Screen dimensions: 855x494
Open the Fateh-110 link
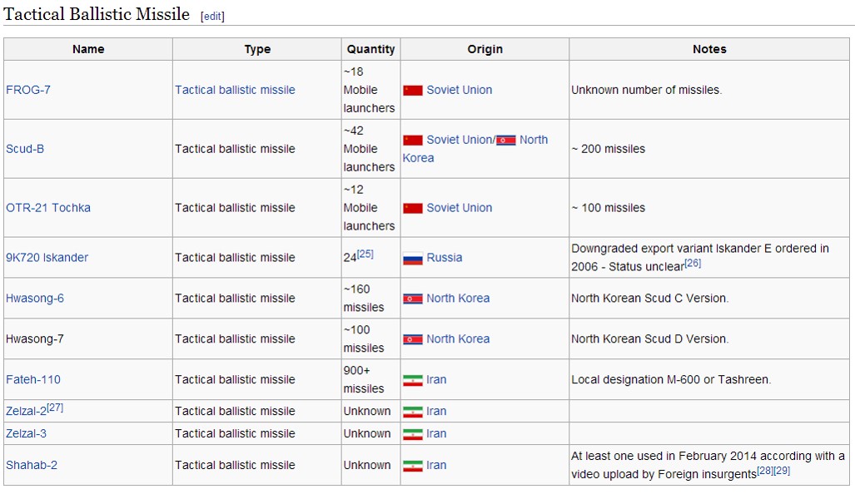pyautogui.click(x=32, y=379)
